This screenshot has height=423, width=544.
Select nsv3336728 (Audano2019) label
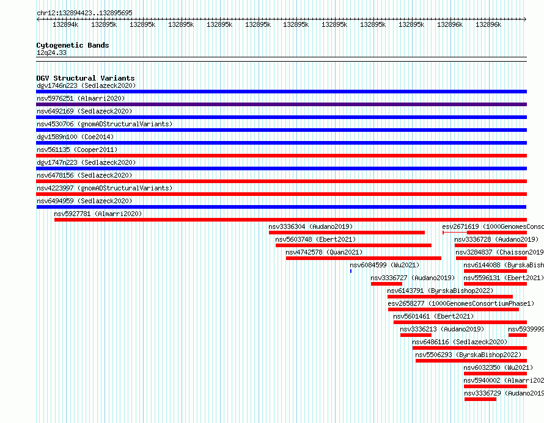(496, 239)
